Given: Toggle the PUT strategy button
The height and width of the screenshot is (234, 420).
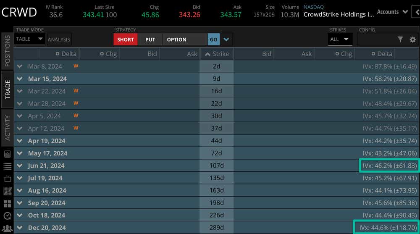Looking at the screenshot, I should (150, 39).
